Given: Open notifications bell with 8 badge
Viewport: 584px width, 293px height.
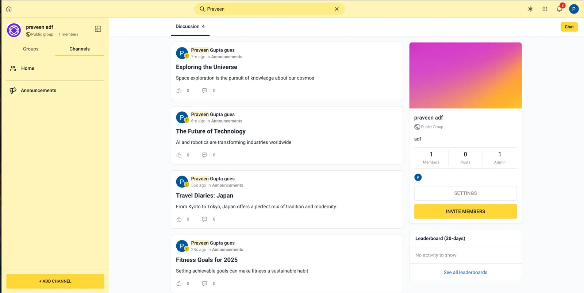Looking at the screenshot, I should [560, 8].
